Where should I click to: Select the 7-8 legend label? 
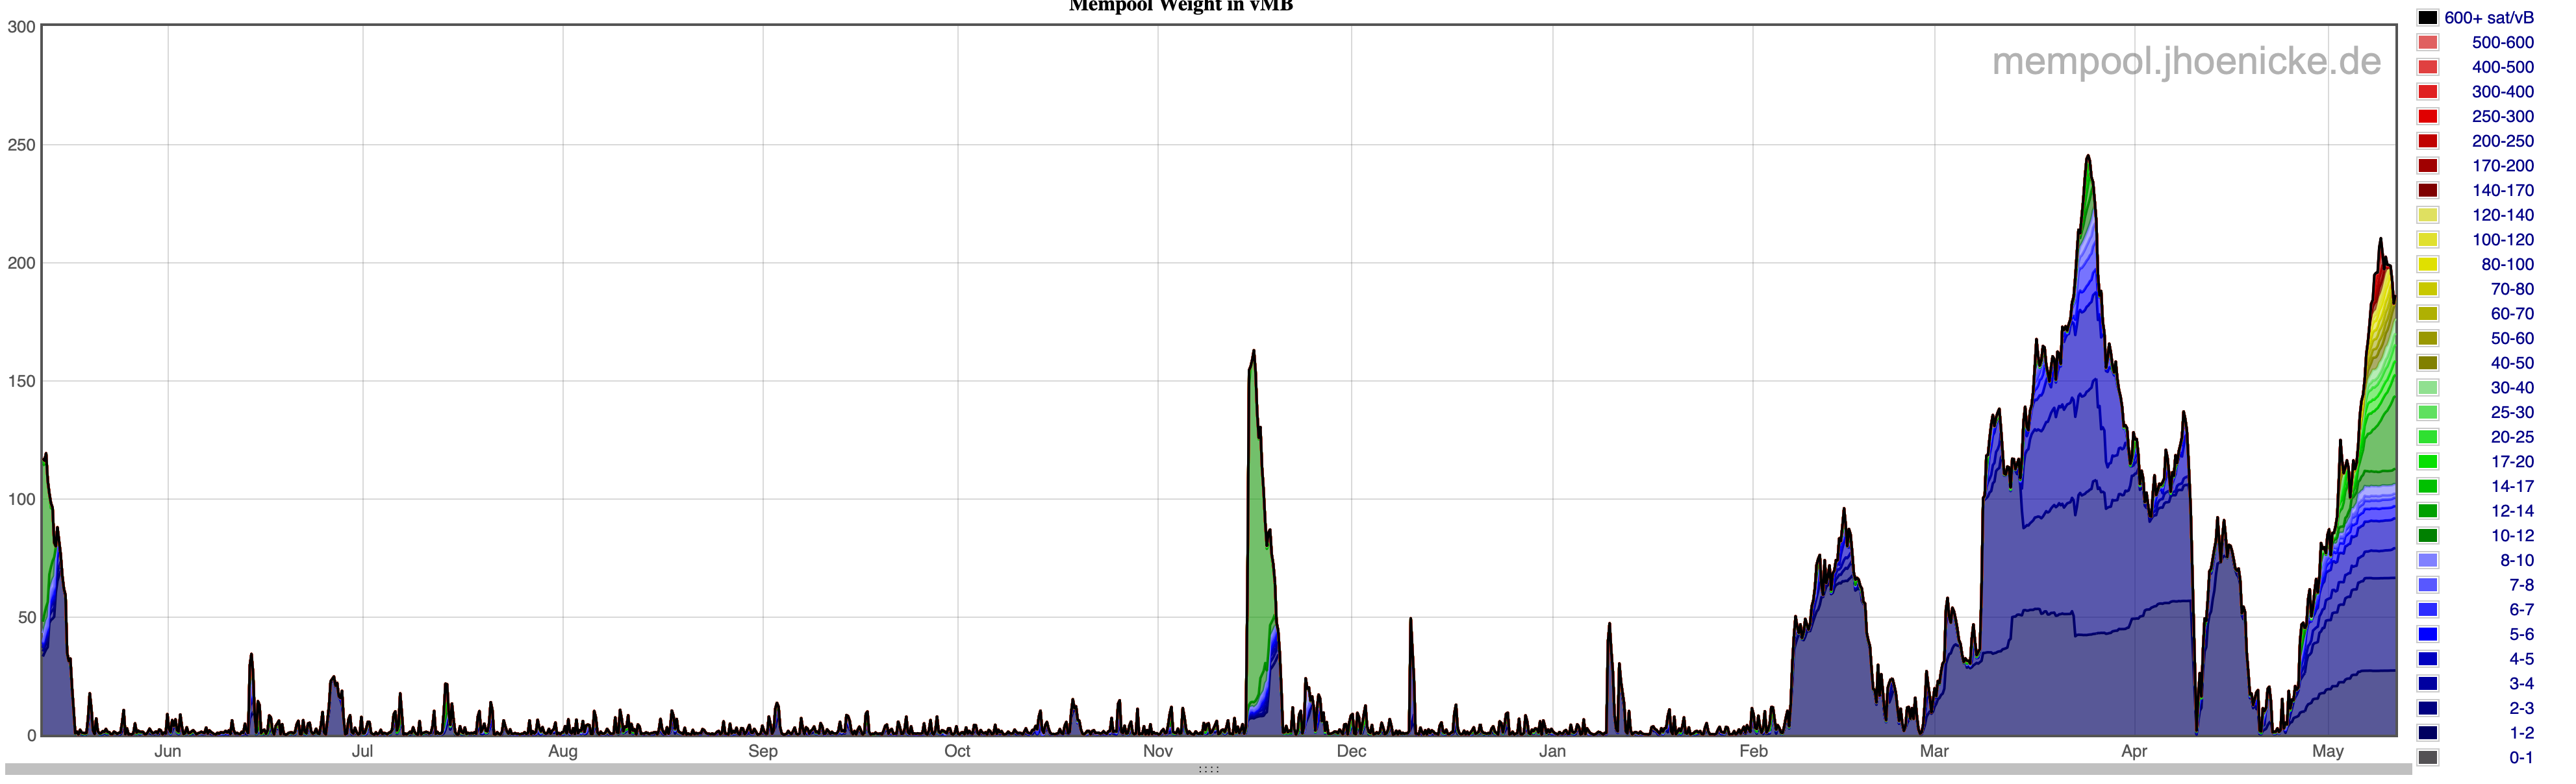2521,585
